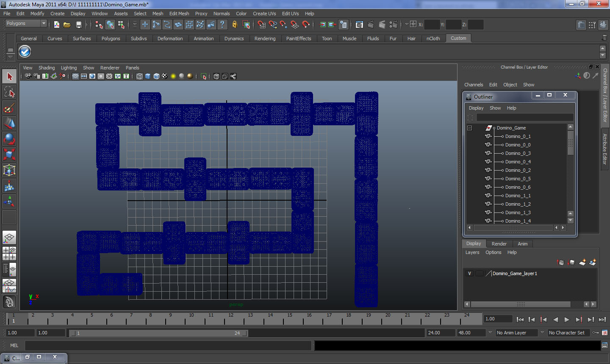Screen dimensions: 610x364
Task: Select the Soft Modification tool
Action: [x=10, y=186]
